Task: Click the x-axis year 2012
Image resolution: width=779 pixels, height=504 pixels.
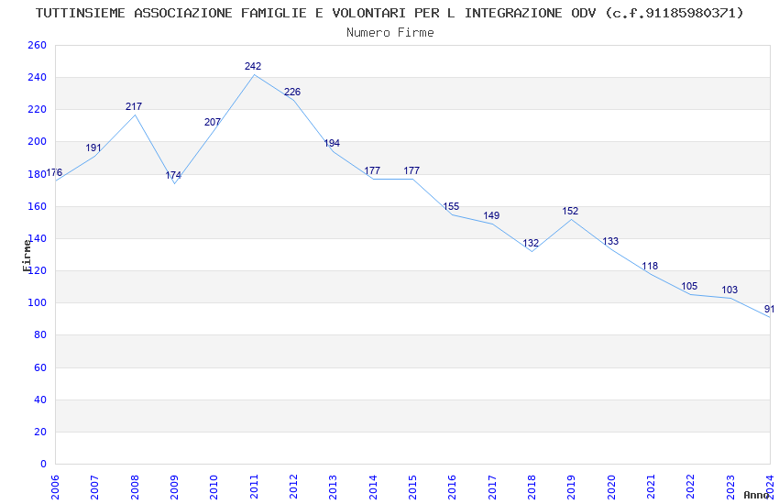Action: (x=293, y=488)
